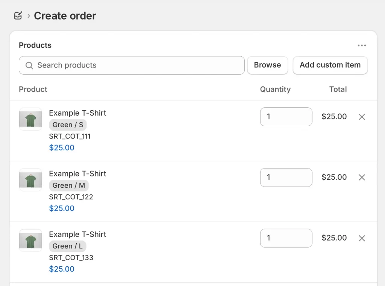Click Browse to pick products
Image resolution: width=385 pixels, height=286 pixels.
coord(267,65)
